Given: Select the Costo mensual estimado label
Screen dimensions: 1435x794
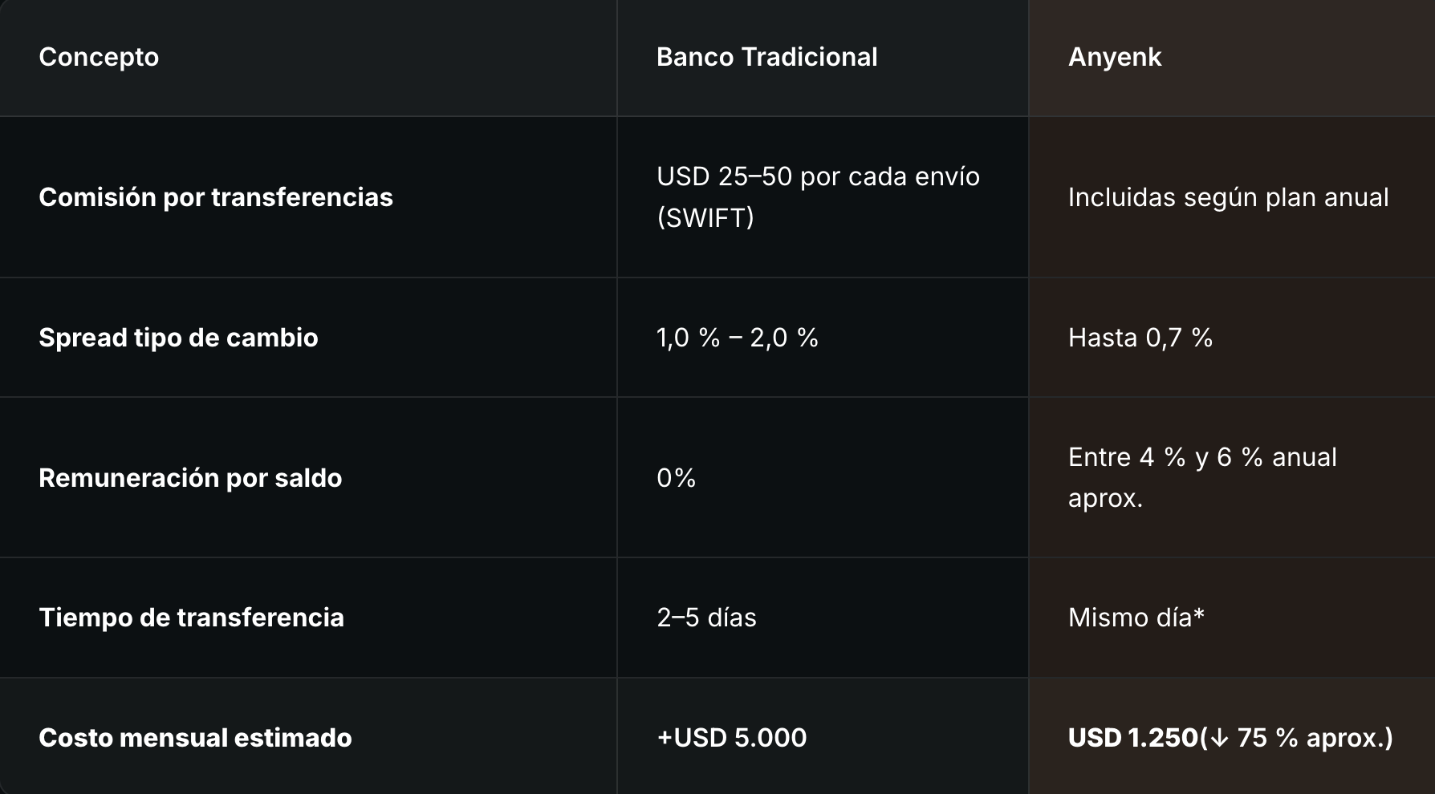Looking at the screenshot, I should coord(195,738).
